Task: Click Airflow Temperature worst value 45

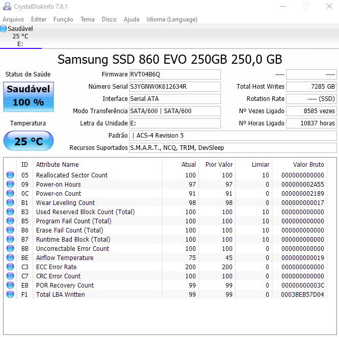Action: click(x=229, y=258)
